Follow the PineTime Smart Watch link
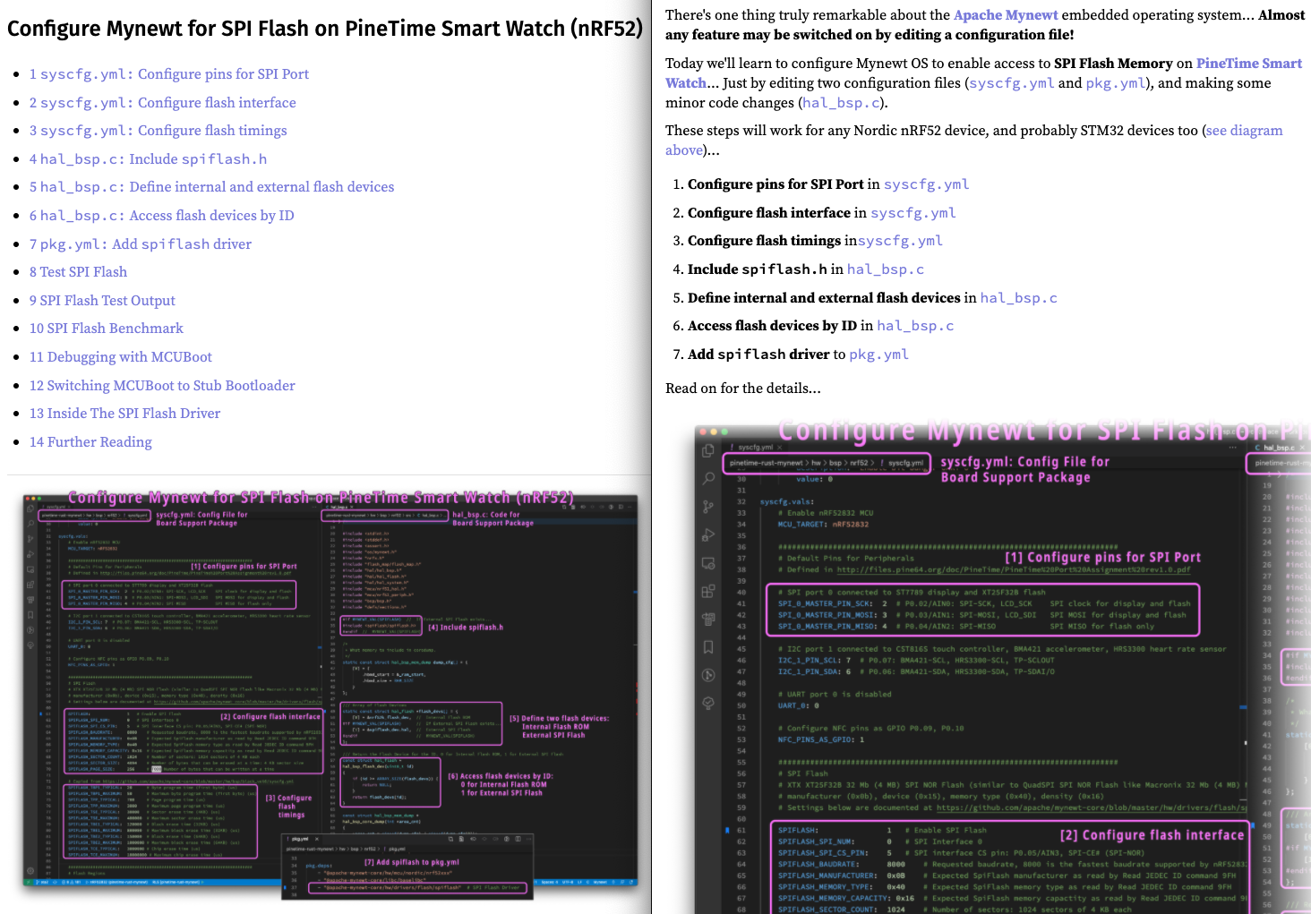This screenshot has height=914, width=1311. point(1248,64)
